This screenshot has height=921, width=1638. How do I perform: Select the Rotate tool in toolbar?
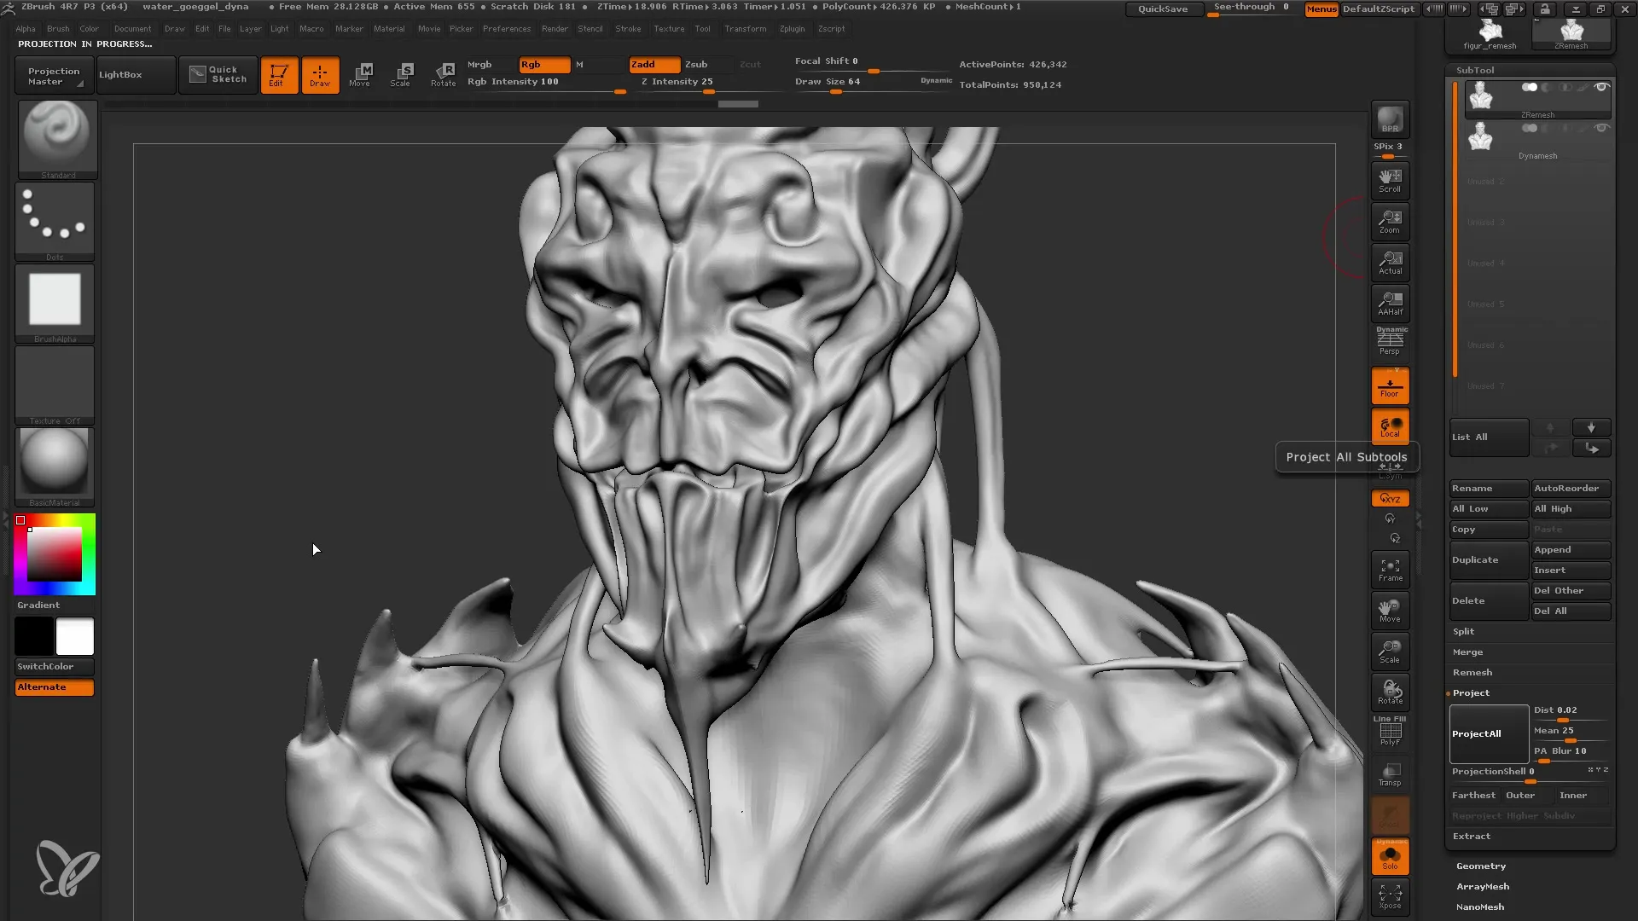(x=442, y=73)
